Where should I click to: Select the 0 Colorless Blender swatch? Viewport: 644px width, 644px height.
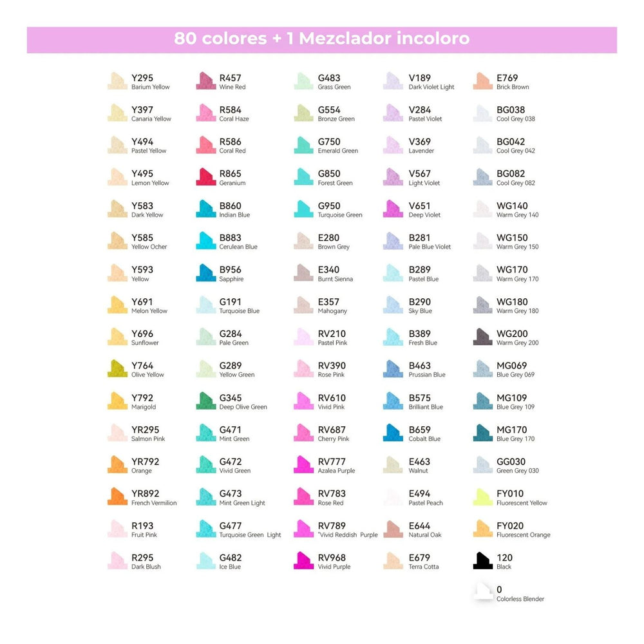point(482,592)
